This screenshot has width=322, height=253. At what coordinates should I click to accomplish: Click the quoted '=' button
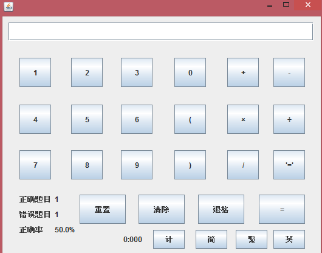(289, 165)
